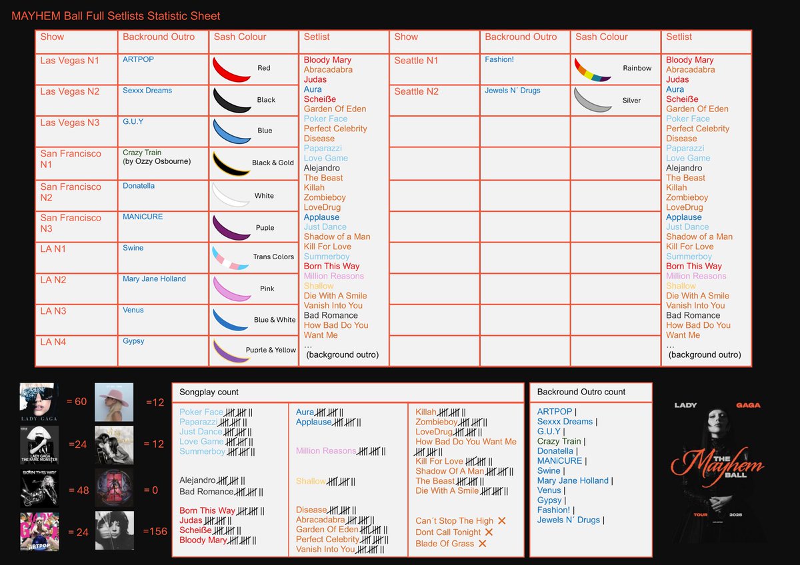Click the red sash image
This screenshot has height=565, width=800.
click(231, 69)
